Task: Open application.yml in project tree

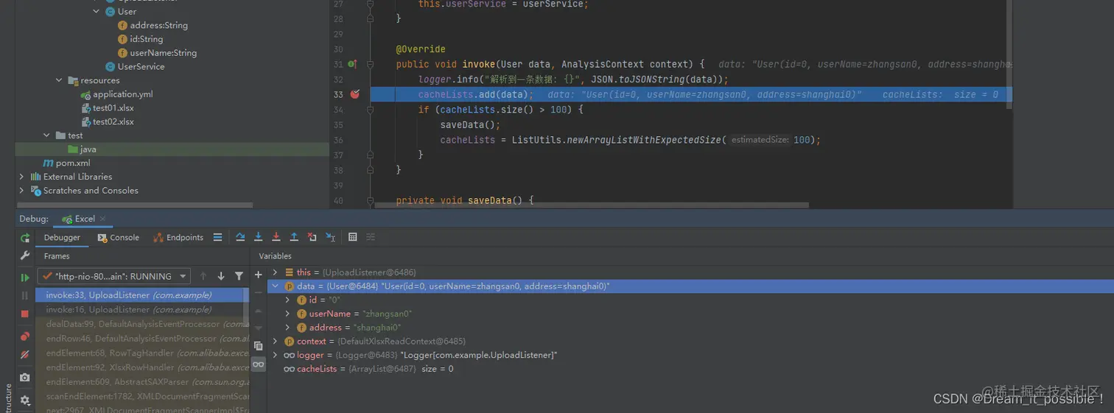Action: click(116, 94)
